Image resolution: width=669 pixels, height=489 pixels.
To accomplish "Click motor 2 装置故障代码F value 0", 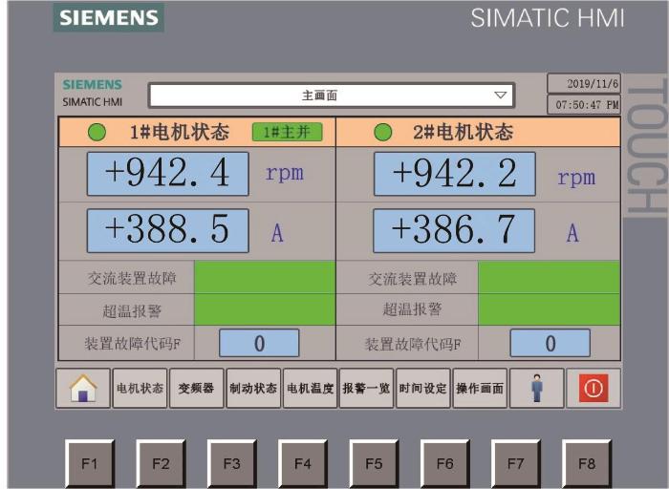I will [550, 343].
